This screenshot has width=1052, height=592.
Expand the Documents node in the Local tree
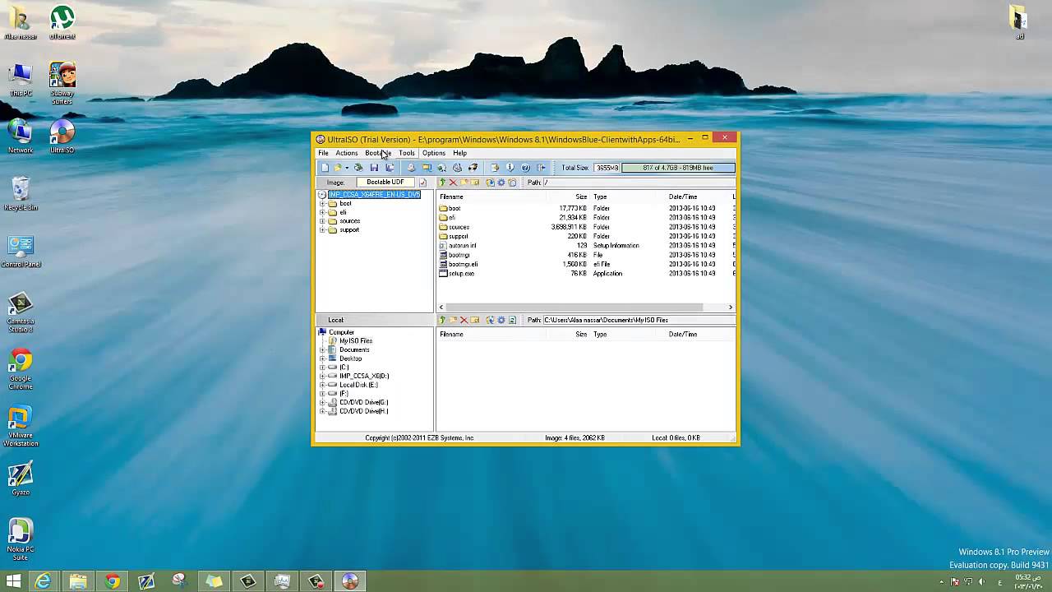pyautogui.click(x=322, y=350)
